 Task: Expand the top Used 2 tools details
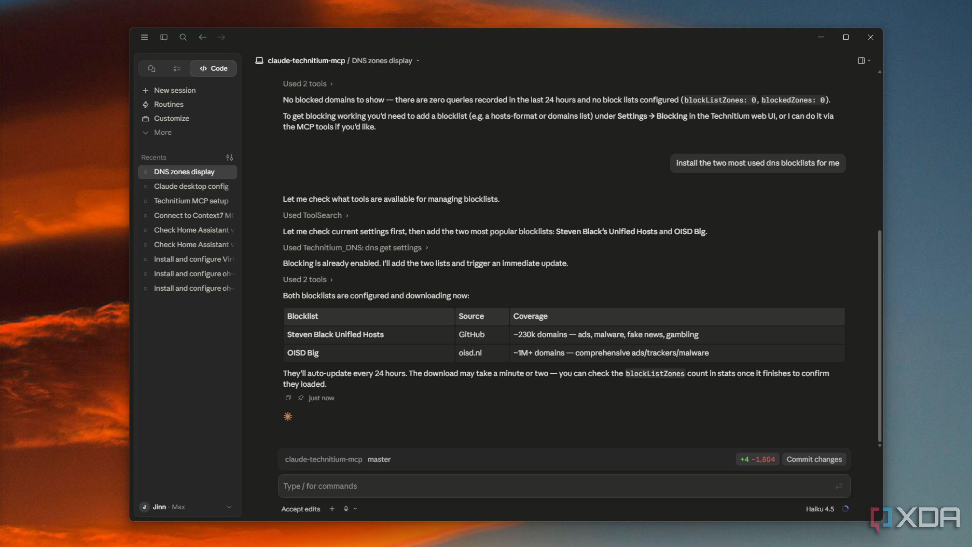(x=308, y=84)
